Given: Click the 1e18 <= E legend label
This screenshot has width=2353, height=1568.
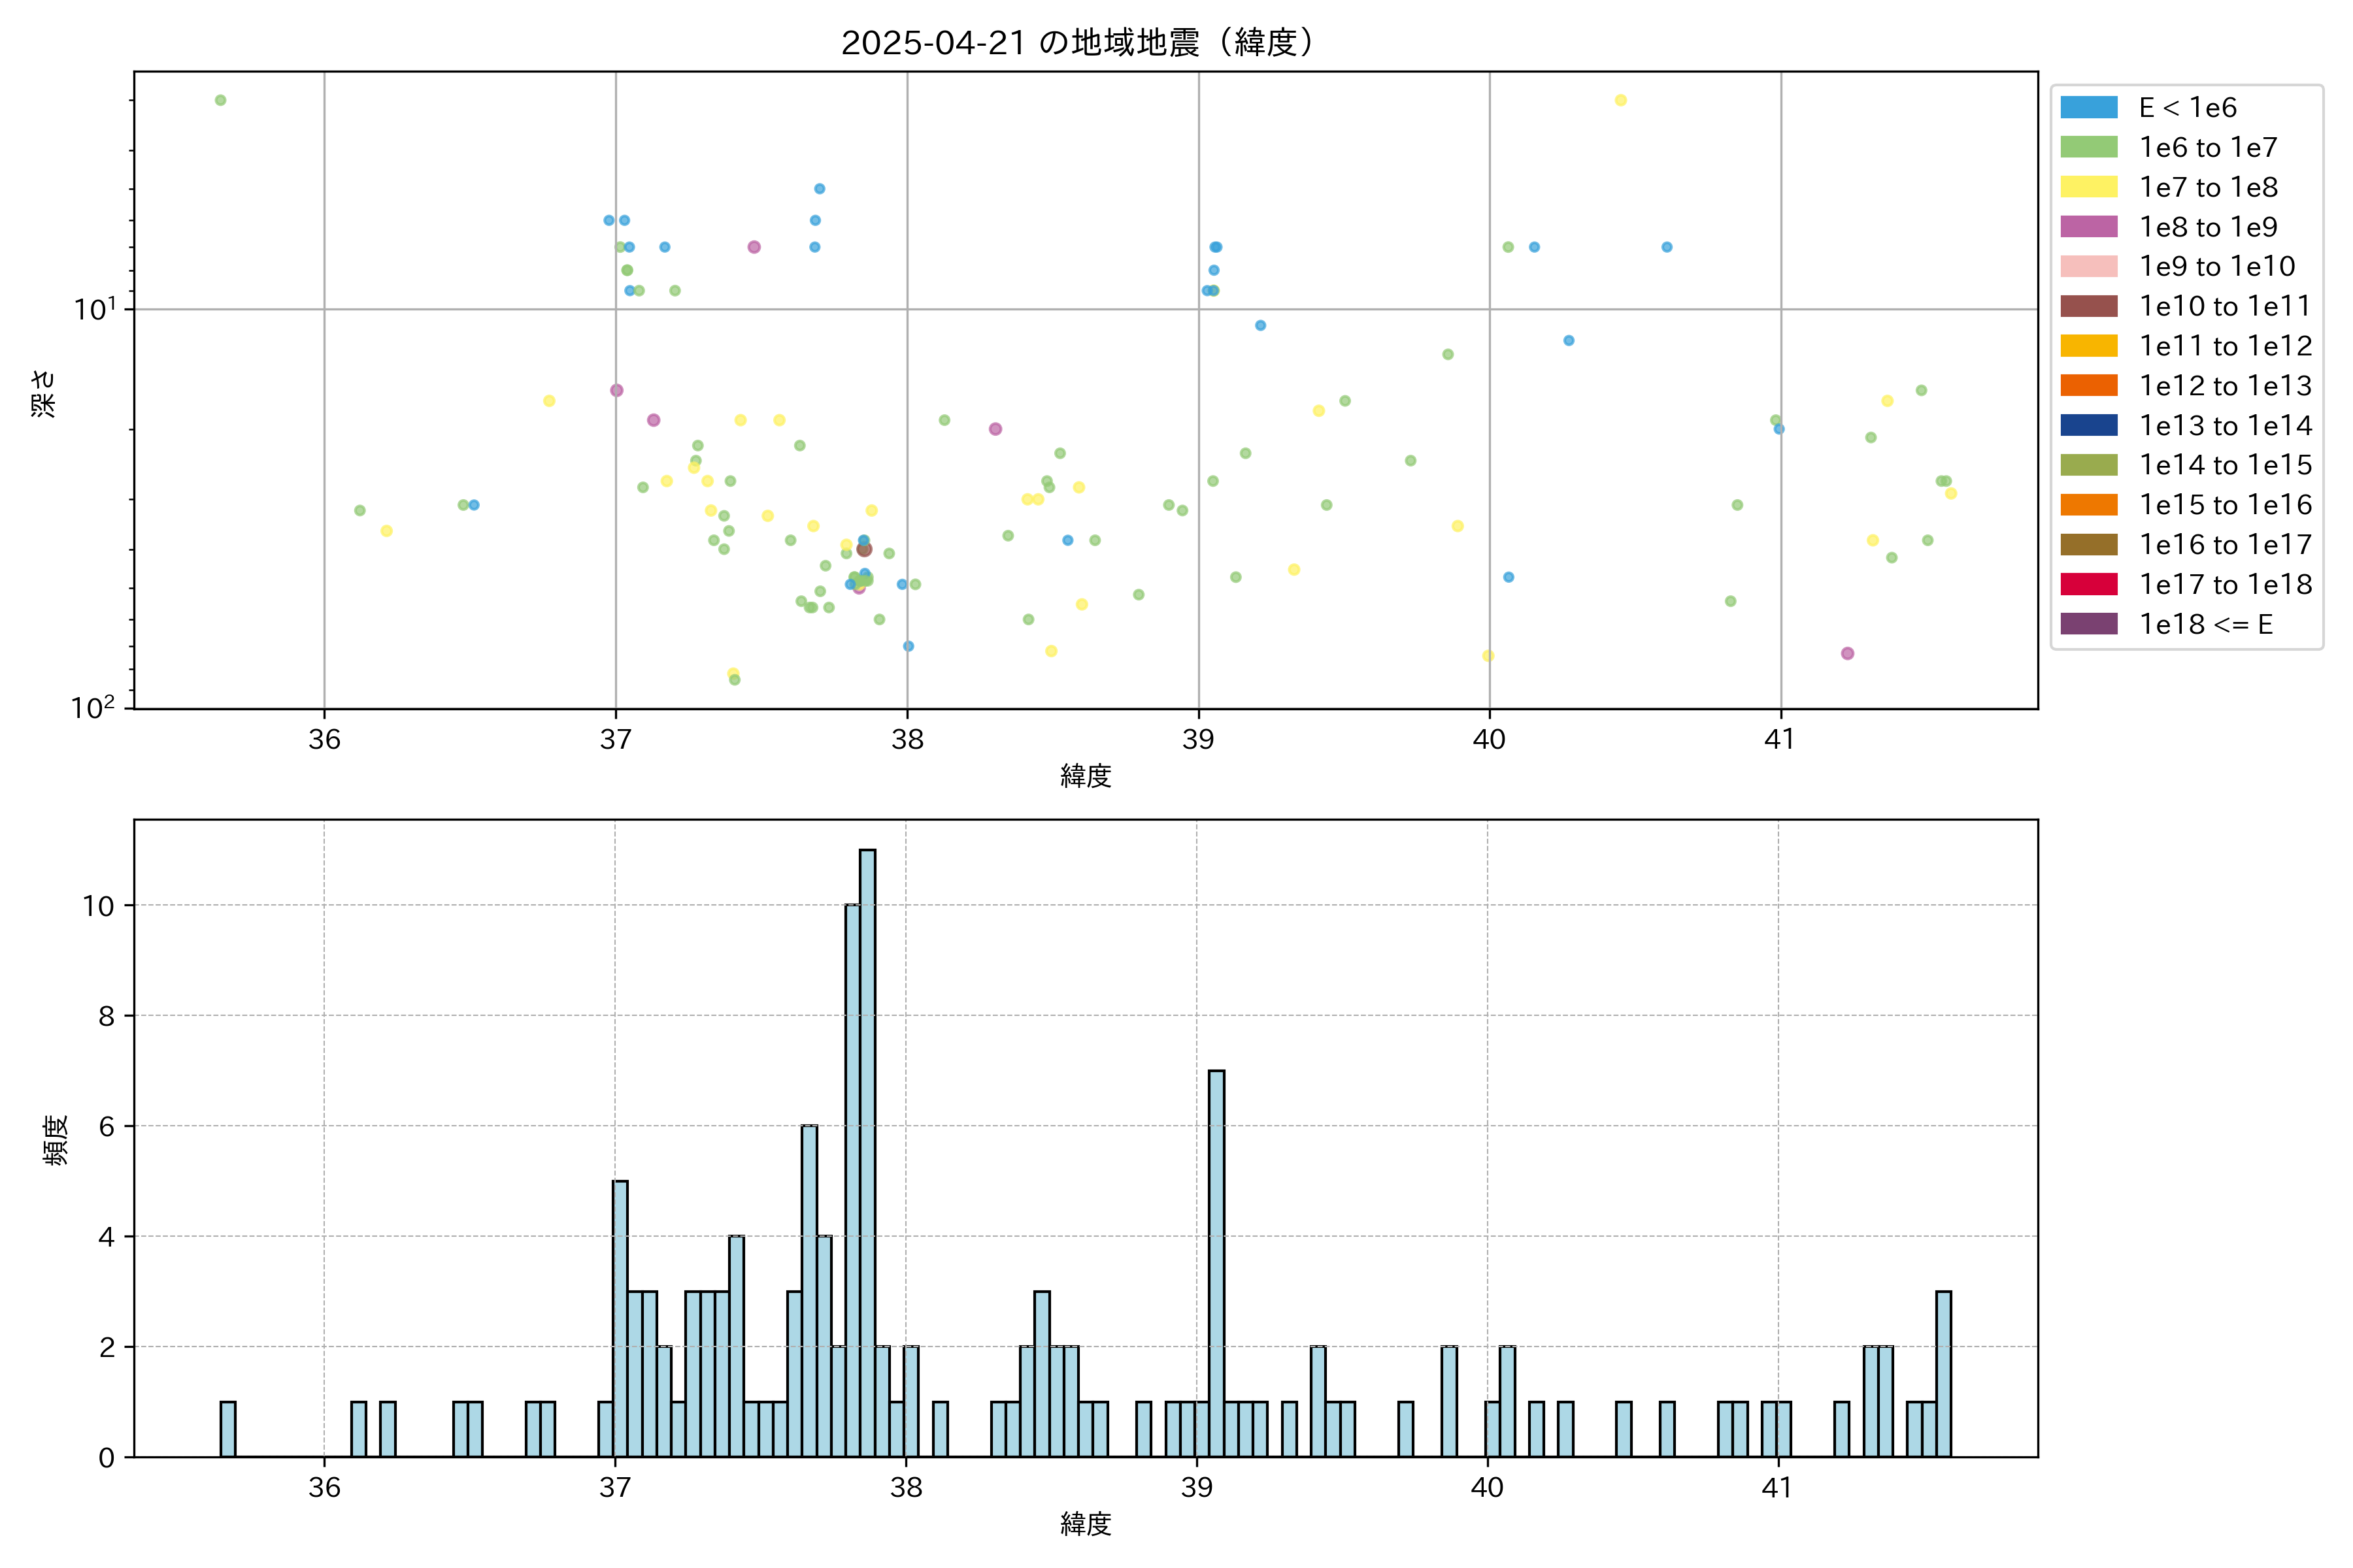Looking at the screenshot, I should pyautogui.click(x=2206, y=625).
